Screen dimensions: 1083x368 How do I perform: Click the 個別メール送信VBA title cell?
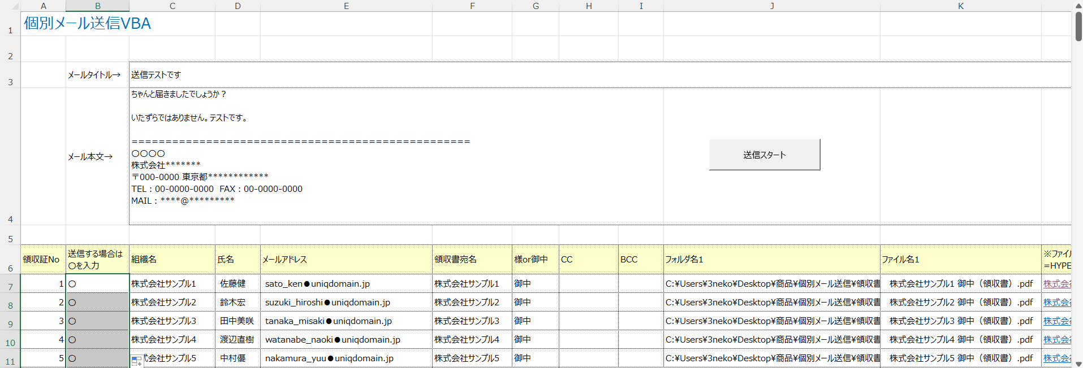click(x=87, y=24)
